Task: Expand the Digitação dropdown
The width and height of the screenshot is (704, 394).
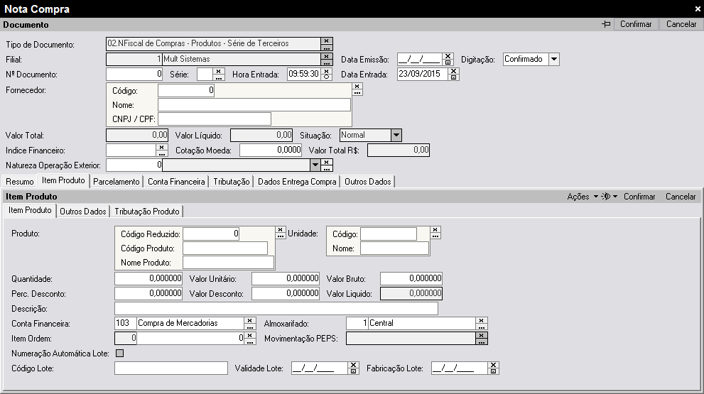Action: (553, 59)
